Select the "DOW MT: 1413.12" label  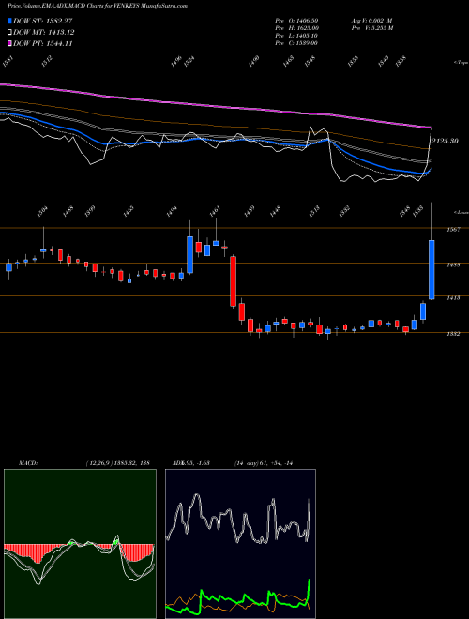coord(43,33)
